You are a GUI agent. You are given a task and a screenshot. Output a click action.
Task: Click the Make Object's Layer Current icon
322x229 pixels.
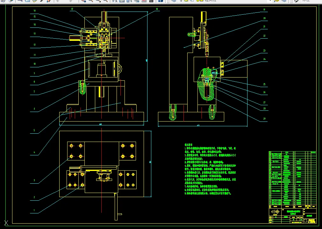(277, 1)
